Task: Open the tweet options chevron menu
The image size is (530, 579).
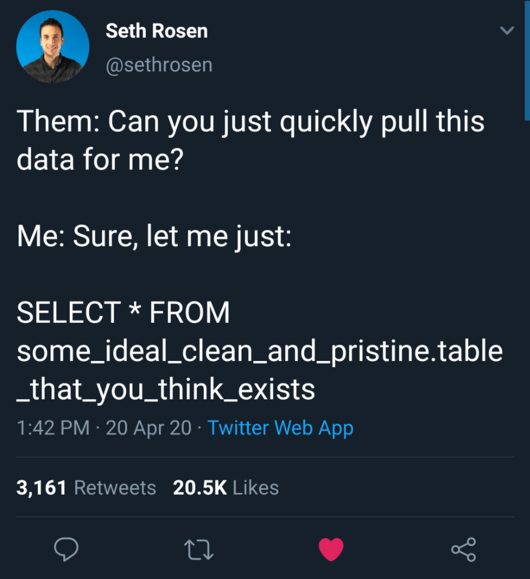Action: point(507,30)
